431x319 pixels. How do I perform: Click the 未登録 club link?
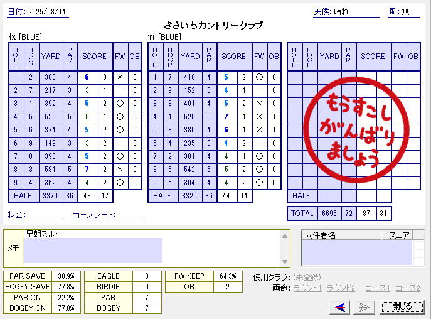(307, 277)
